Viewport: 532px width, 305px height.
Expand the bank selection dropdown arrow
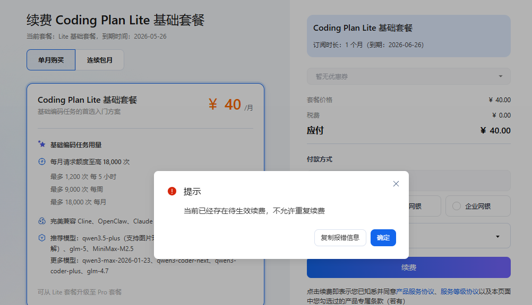497,237
